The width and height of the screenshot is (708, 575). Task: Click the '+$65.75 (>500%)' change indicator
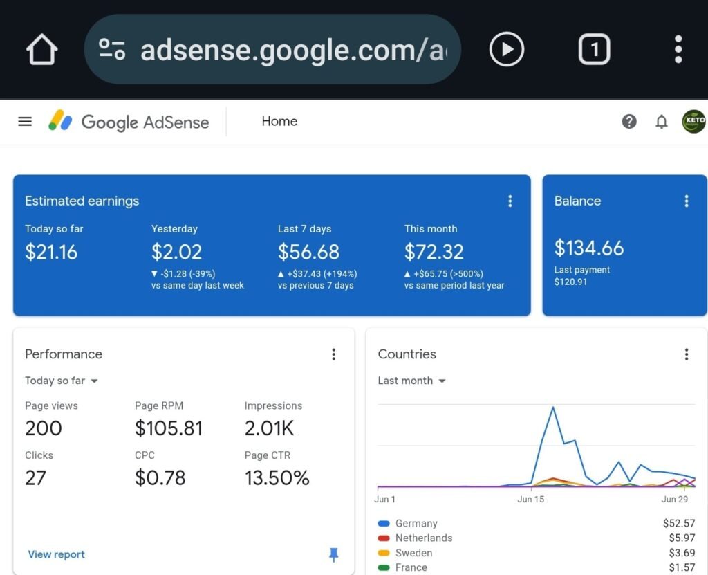[444, 274]
